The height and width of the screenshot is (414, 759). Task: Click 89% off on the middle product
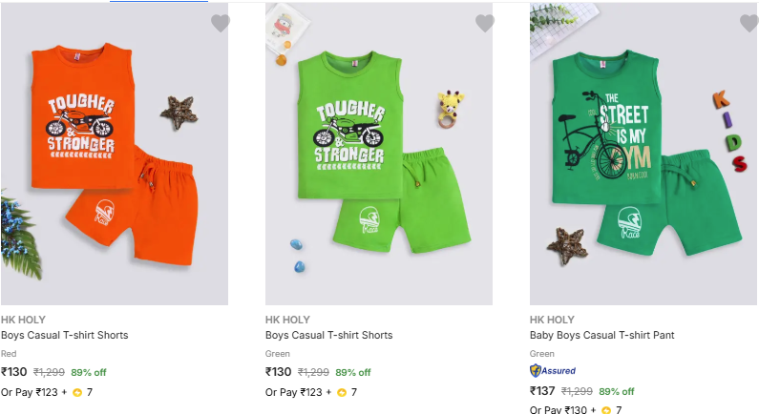point(353,373)
